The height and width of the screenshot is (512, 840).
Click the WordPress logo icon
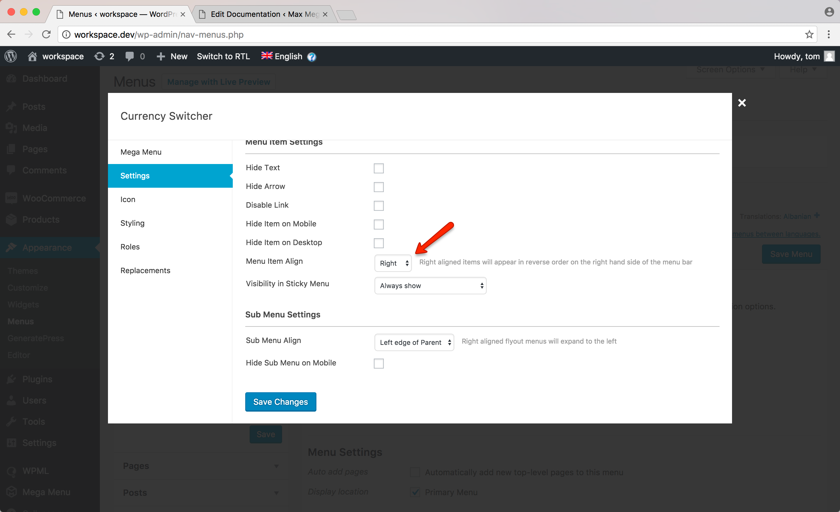(x=11, y=56)
